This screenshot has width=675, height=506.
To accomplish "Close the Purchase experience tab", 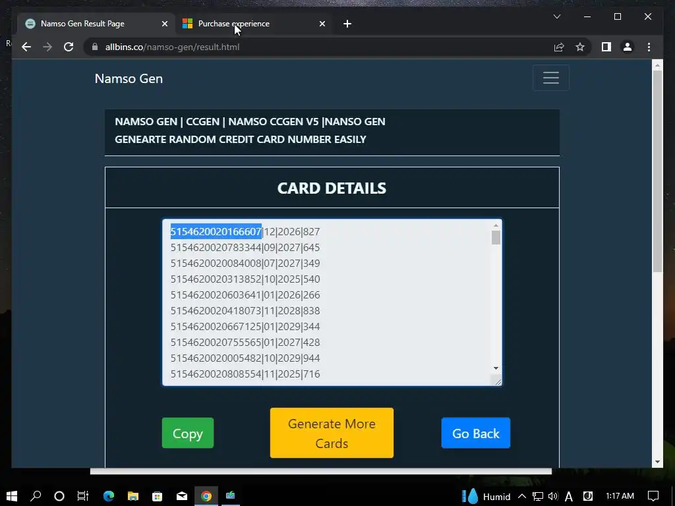I will (x=322, y=24).
